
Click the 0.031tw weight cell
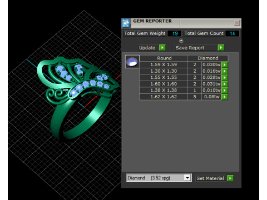pos(211,84)
